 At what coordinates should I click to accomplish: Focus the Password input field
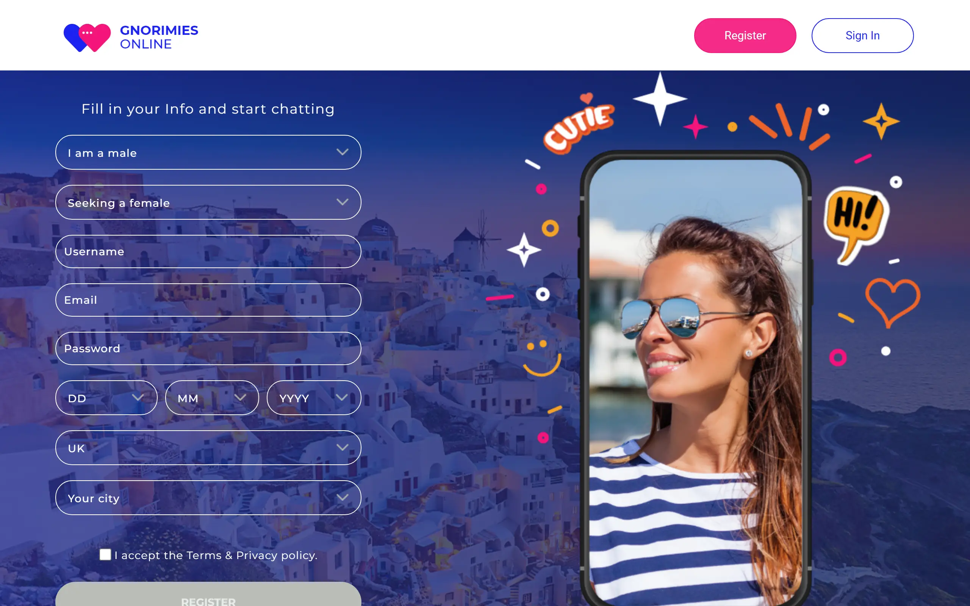[208, 348]
